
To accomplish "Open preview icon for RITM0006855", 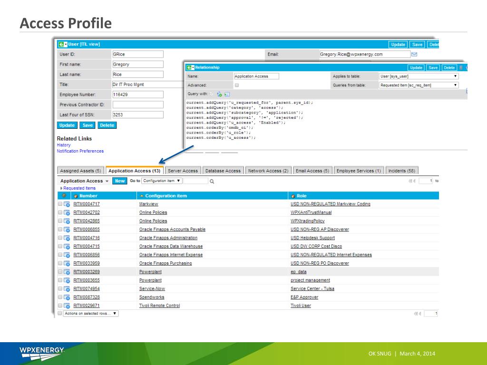I will click(x=67, y=230).
